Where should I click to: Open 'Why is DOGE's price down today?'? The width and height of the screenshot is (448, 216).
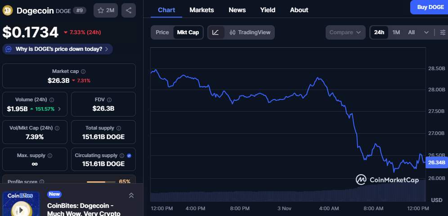(x=58, y=49)
